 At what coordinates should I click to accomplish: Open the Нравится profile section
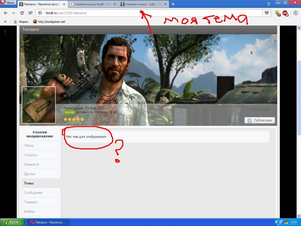[41, 164]
